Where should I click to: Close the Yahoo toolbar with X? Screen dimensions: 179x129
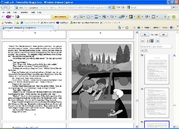tap(2, 17)
